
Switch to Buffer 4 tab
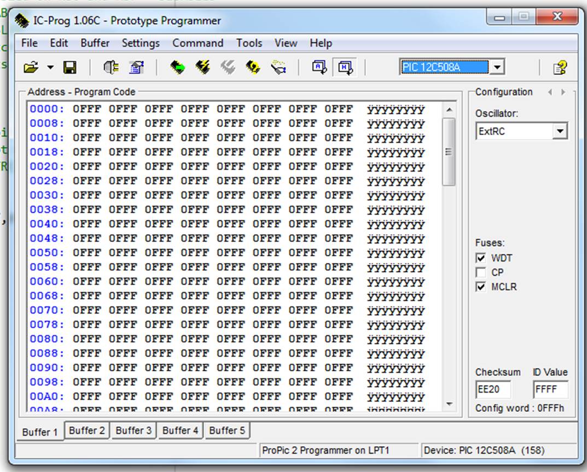coord(180,430)
